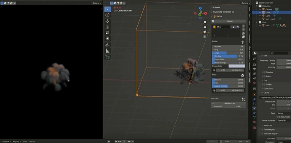Select the Annotate pencil tool
The height and width of the screenshot is (143, 291).
107,45
